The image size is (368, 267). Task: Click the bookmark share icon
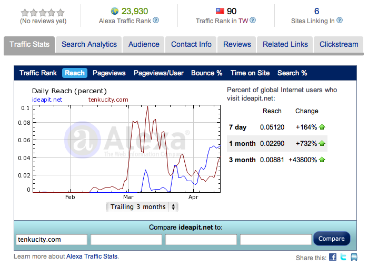tap(354, 257)
